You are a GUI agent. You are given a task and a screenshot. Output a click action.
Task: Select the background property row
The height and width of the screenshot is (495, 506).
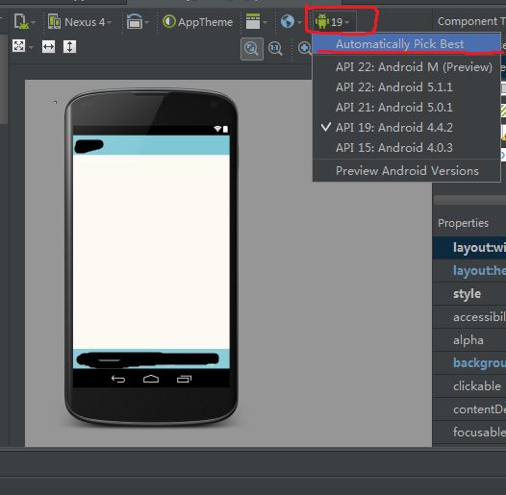469,362
